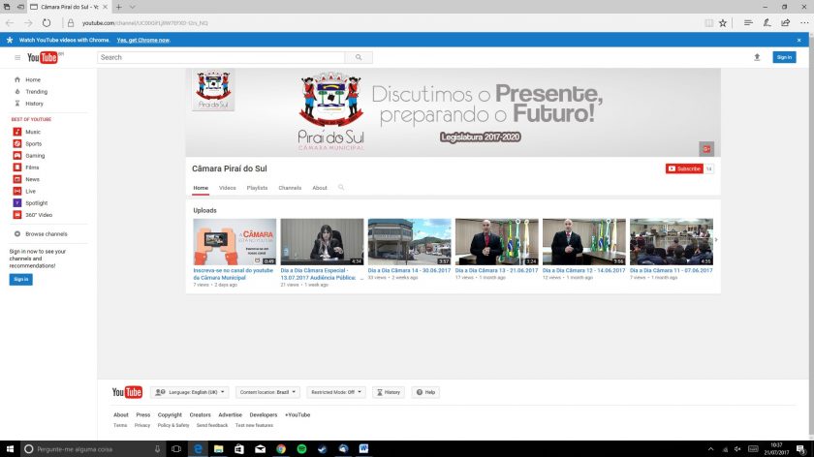Click the blue Sign in sidebar button
The width and height of the screenshot is (814, 457).
pyautogui.click(x=20, y=280)
